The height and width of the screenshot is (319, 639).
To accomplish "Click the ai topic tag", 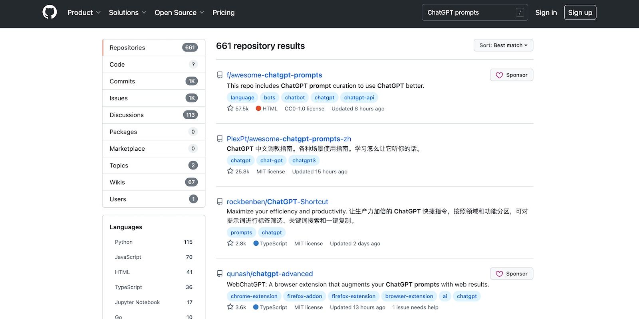I will (445, 296).
